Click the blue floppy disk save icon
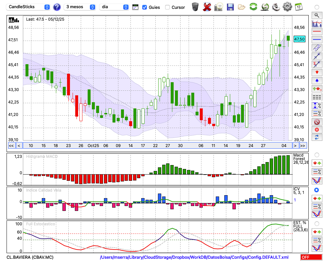Screen dimensions: 327x262 (x=230, y=7)
